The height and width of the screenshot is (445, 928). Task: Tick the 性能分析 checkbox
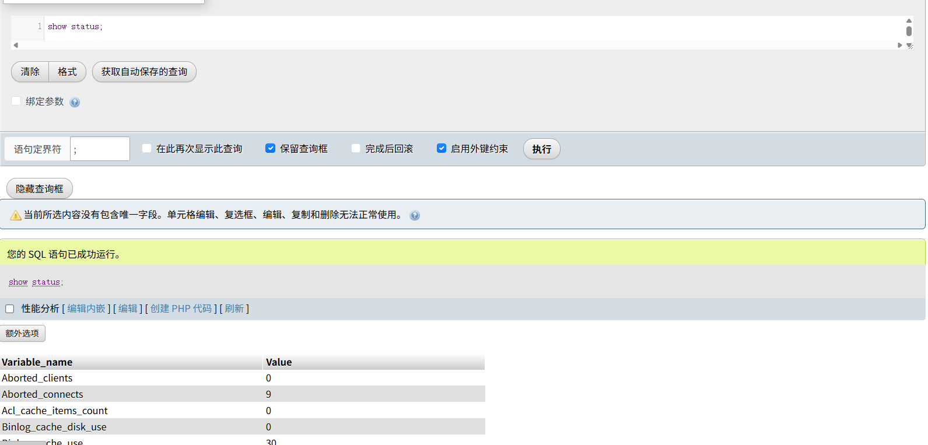(x=10, y=309)
